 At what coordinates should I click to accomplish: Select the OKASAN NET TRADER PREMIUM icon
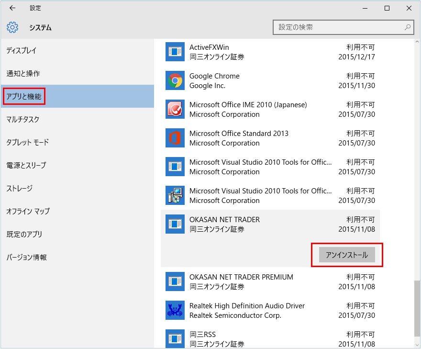pyautogui.click(x=175, y=281)
